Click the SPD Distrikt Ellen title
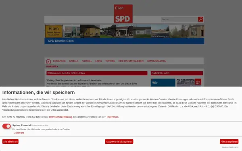242x151 pixels. click(x=60, y=41)
